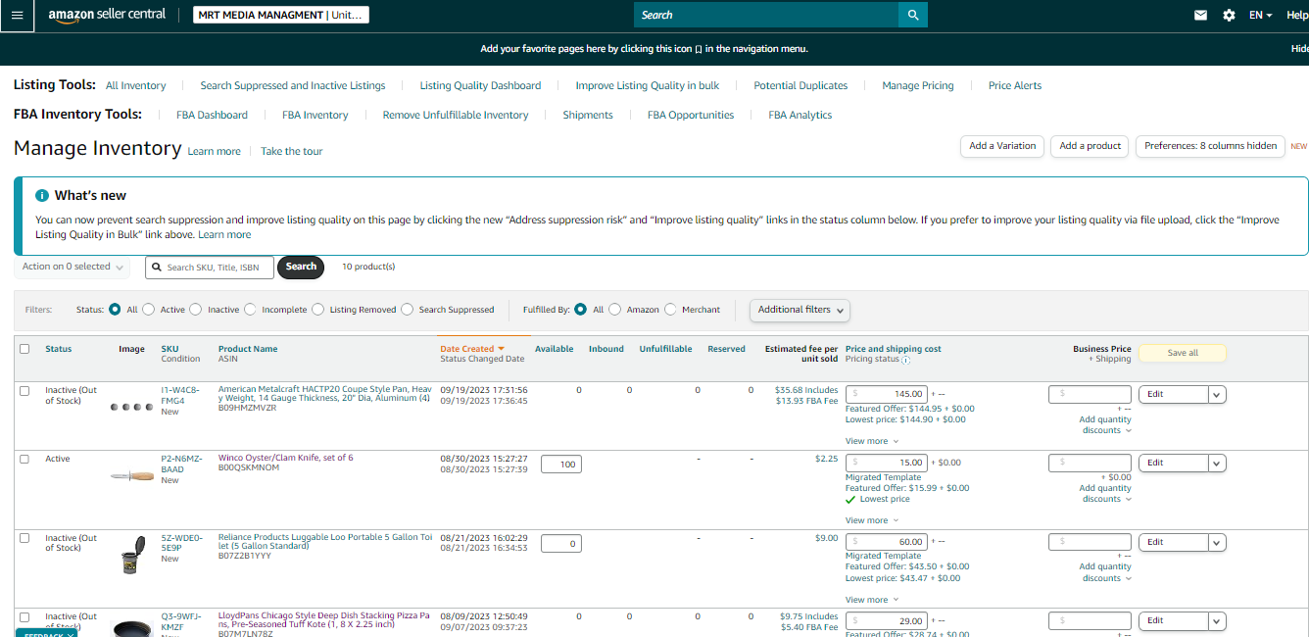
Task: Click the top Search input field
Action: (766, 15)
